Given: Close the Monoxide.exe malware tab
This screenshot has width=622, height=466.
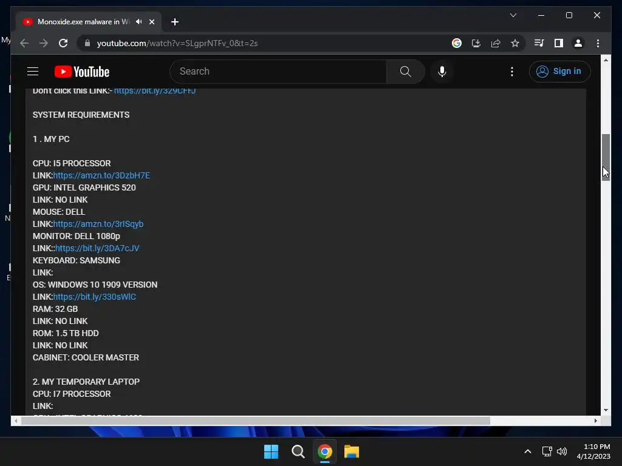Looking at the screenshot, I should [x=151, y=22].
